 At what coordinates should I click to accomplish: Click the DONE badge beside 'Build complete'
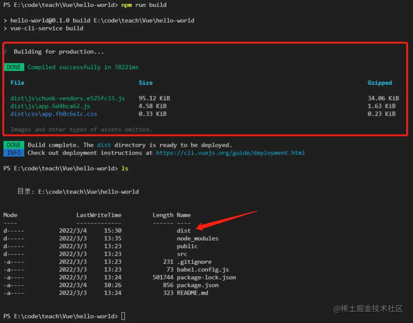pos(14,145)
